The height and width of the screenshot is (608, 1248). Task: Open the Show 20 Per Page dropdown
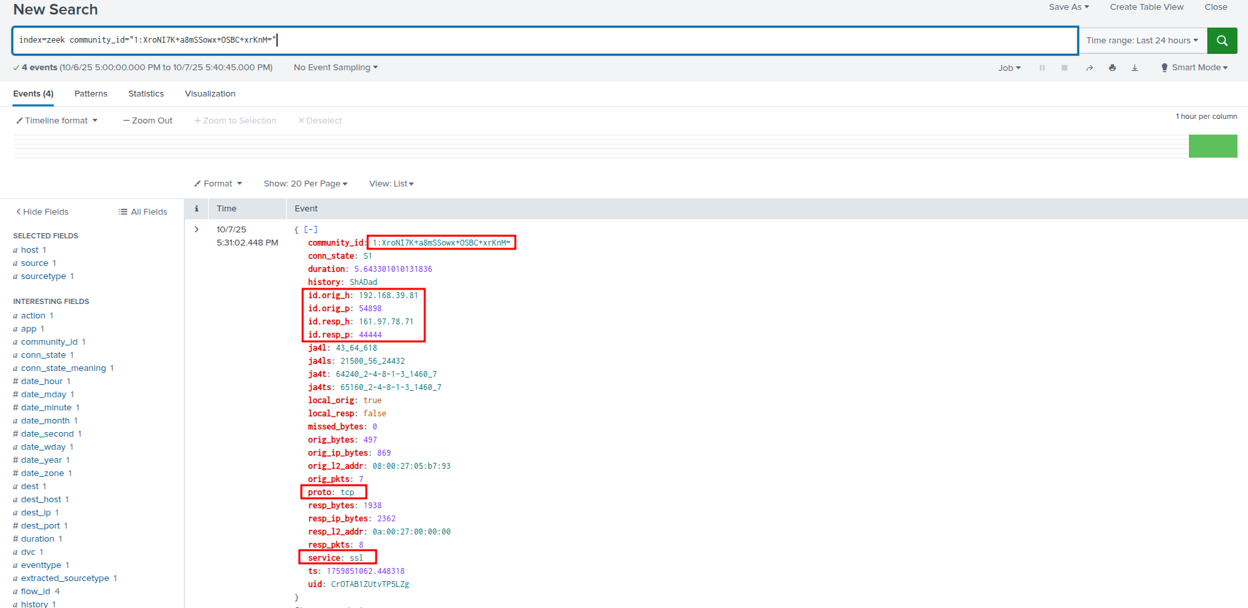click(305, 184)
